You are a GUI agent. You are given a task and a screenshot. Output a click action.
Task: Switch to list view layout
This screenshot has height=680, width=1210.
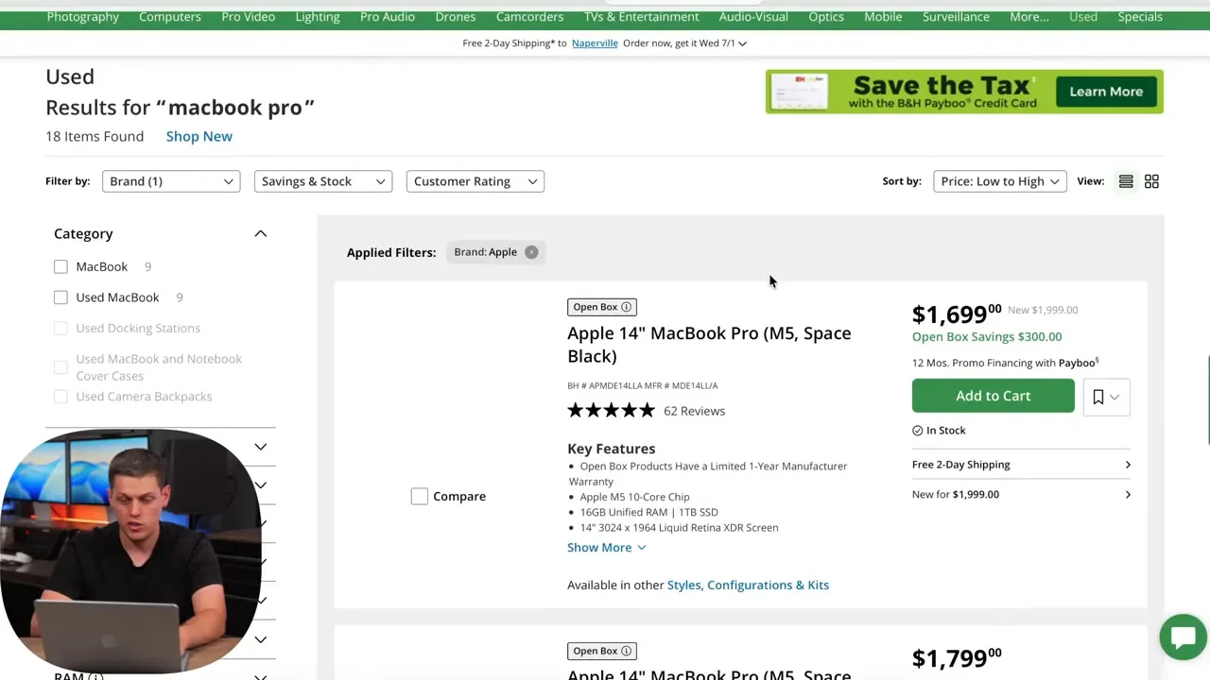click(x=1126, y=181)
